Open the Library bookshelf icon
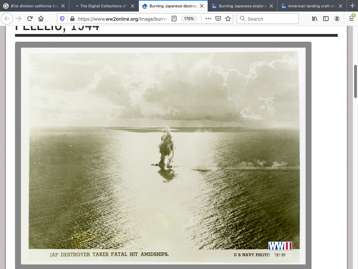This screenshot has height=269, width=358. 315,19
